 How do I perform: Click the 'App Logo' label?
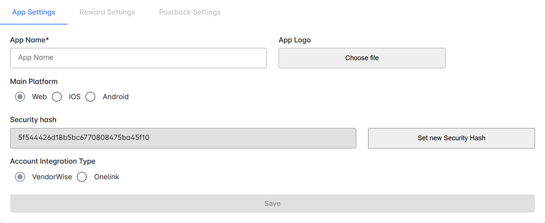(x=294, y=40)
